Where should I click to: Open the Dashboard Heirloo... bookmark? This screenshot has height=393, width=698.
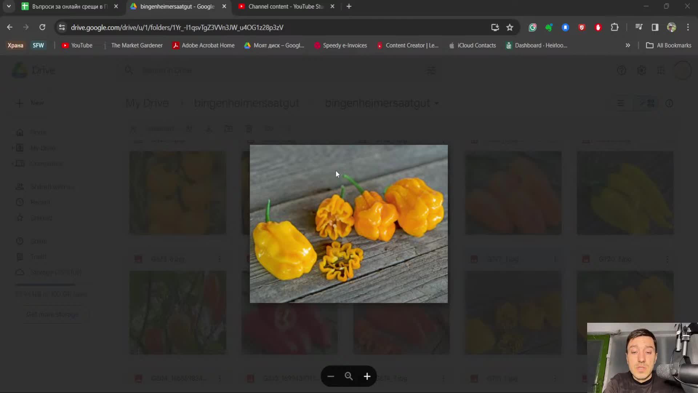pyautogui.click(x=537, y=45)
